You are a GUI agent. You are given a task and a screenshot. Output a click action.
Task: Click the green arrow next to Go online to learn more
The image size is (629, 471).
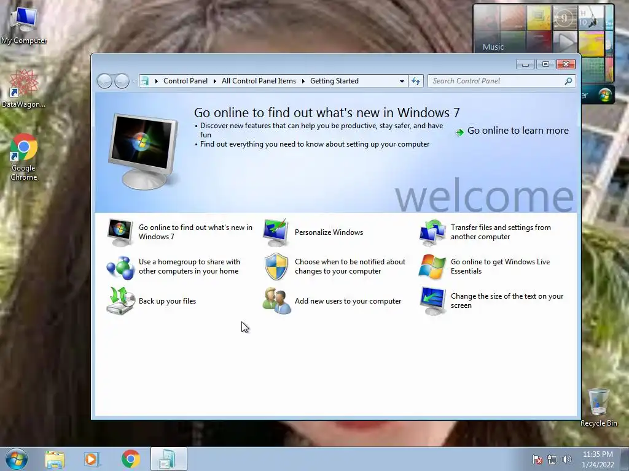click(x=459, y=132)
